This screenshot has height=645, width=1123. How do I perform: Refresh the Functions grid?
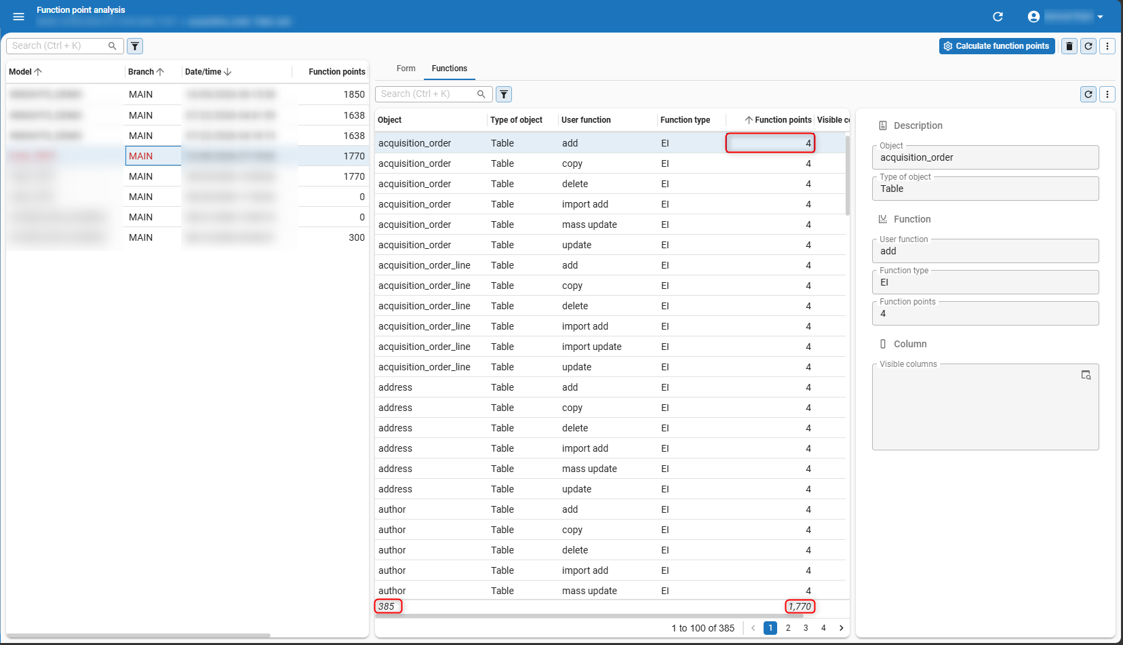click(x=1088, y=94)
